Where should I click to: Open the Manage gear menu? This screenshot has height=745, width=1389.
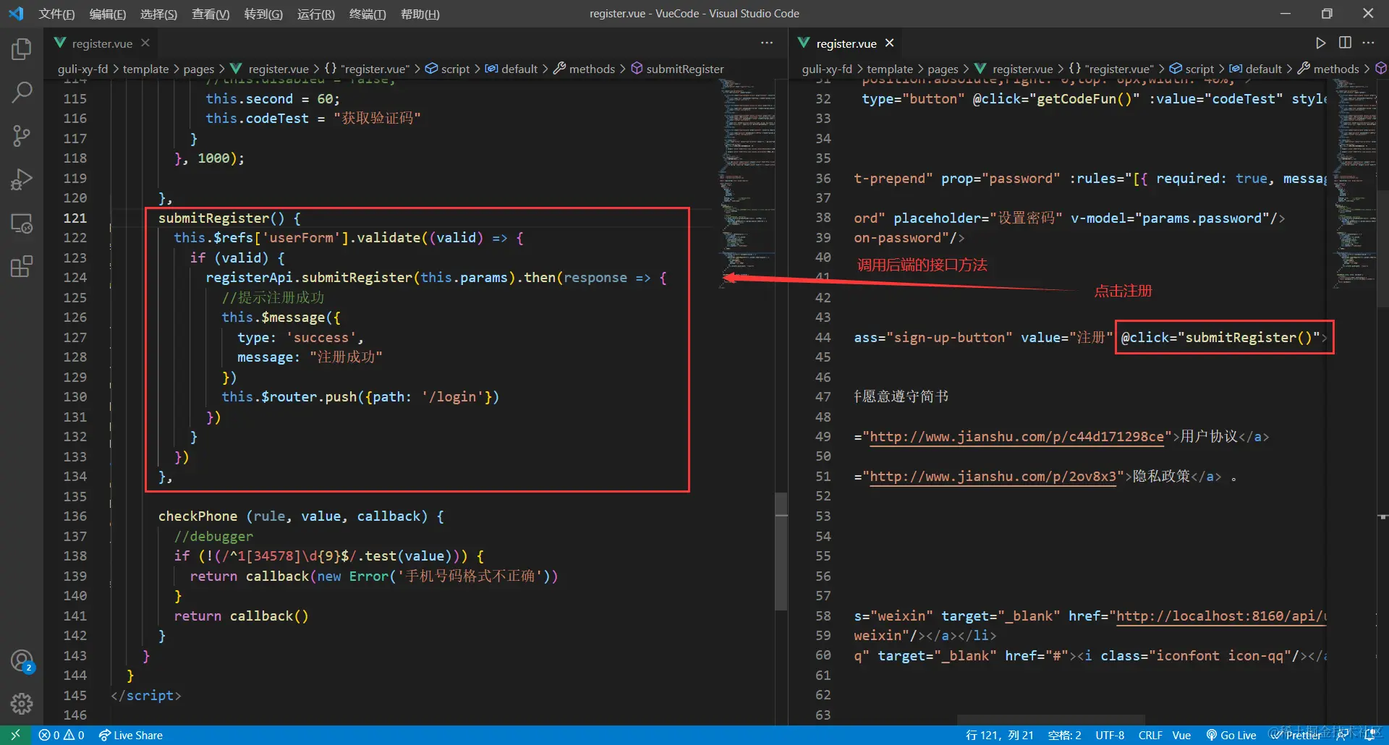point(22,703)
